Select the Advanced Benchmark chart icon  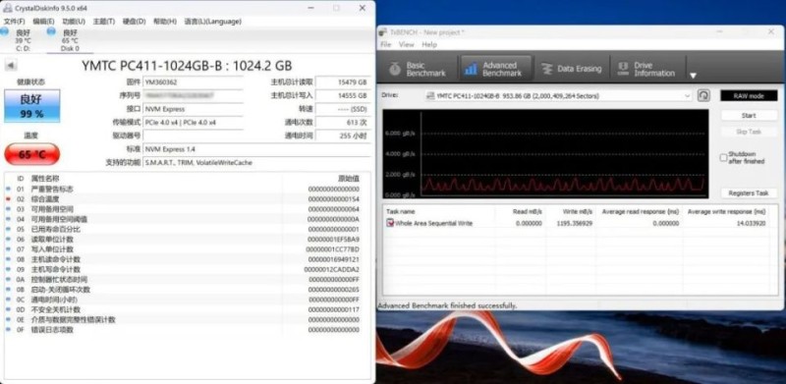tap(471, 69)
